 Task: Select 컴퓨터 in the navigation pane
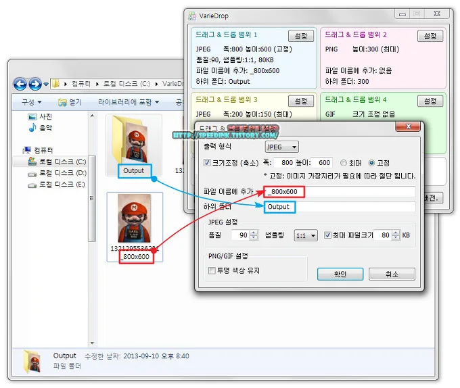click(38, 150)
